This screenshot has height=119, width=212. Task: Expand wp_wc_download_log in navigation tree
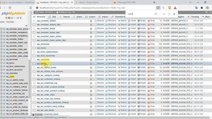(1, 94)
